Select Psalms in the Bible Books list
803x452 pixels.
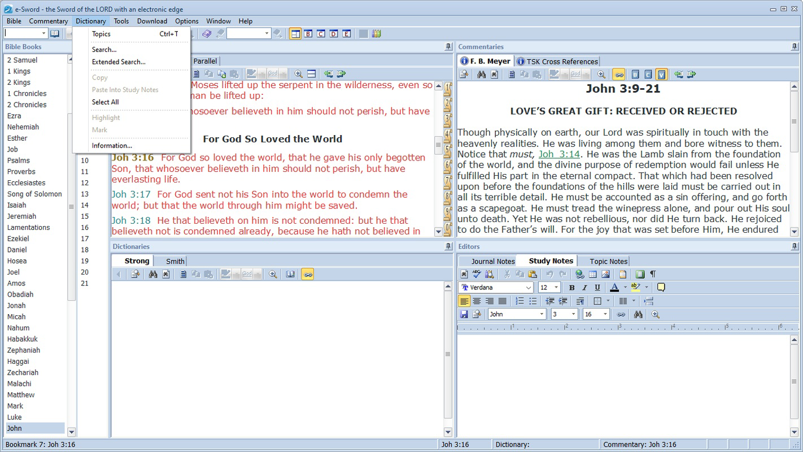[19, 160]
